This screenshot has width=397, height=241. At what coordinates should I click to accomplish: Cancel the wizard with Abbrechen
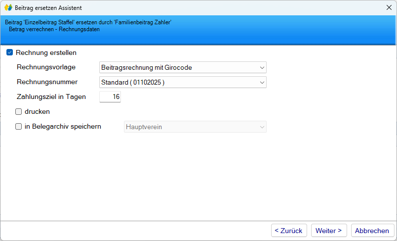point(372,231)
